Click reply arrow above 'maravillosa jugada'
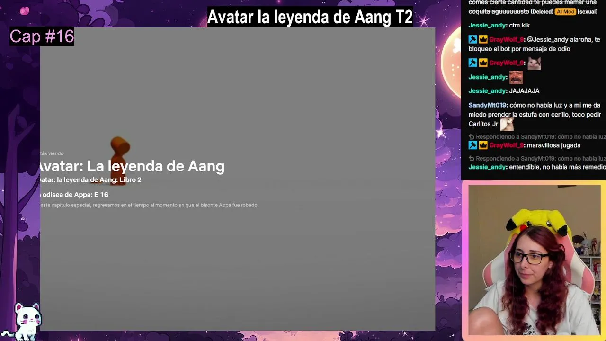Screen dimensions: 606x341 click(471, 137)
